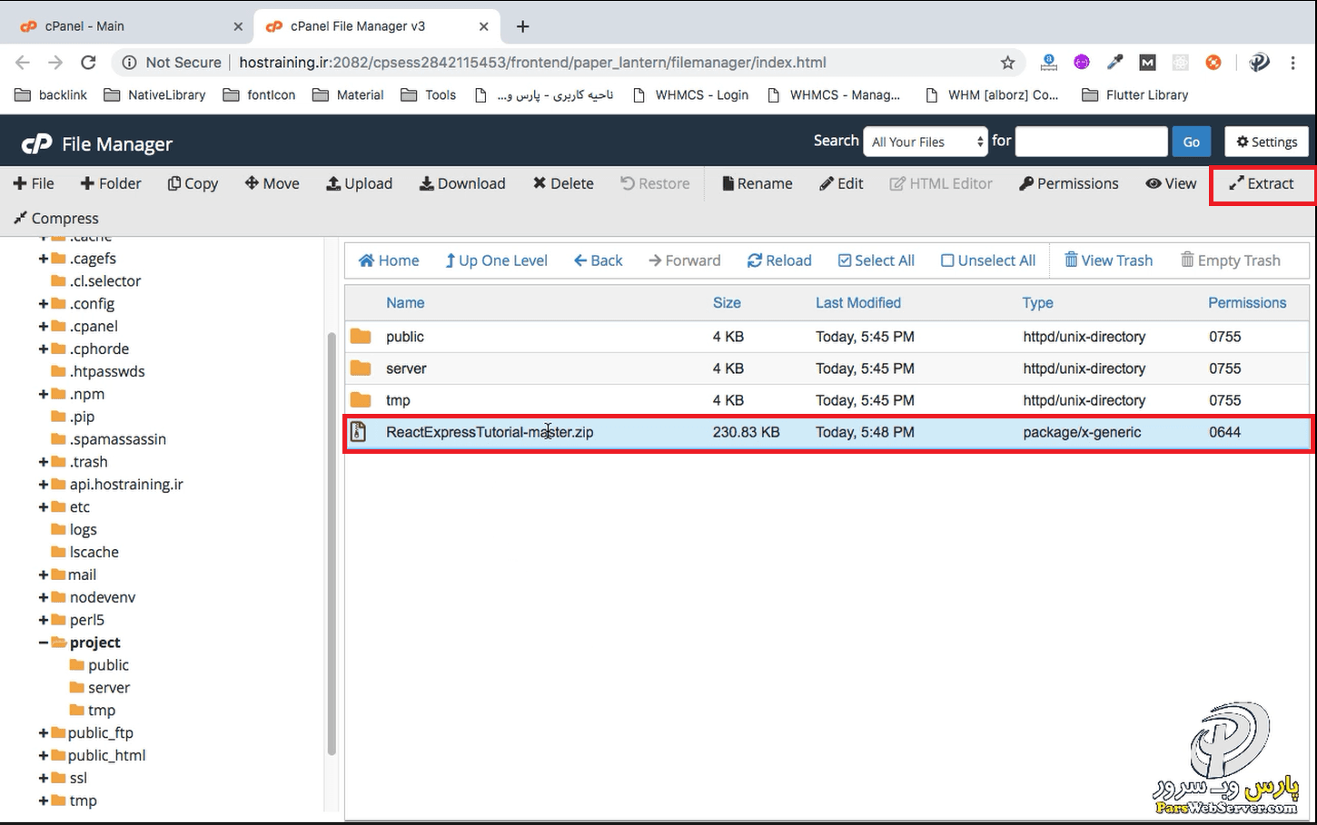Reload the file list
Screen dimensions: 1317x825
[779, 260]
